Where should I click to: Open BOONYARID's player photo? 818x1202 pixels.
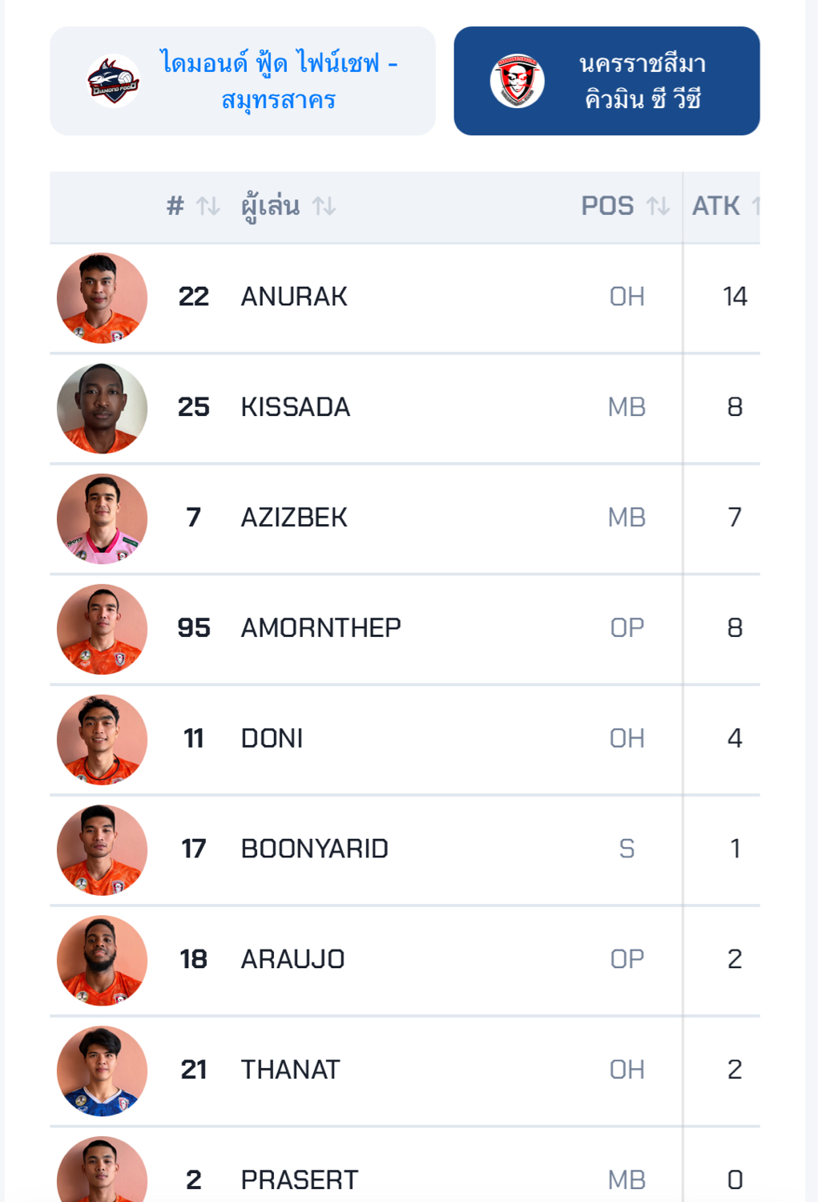[x=102, y=849]
